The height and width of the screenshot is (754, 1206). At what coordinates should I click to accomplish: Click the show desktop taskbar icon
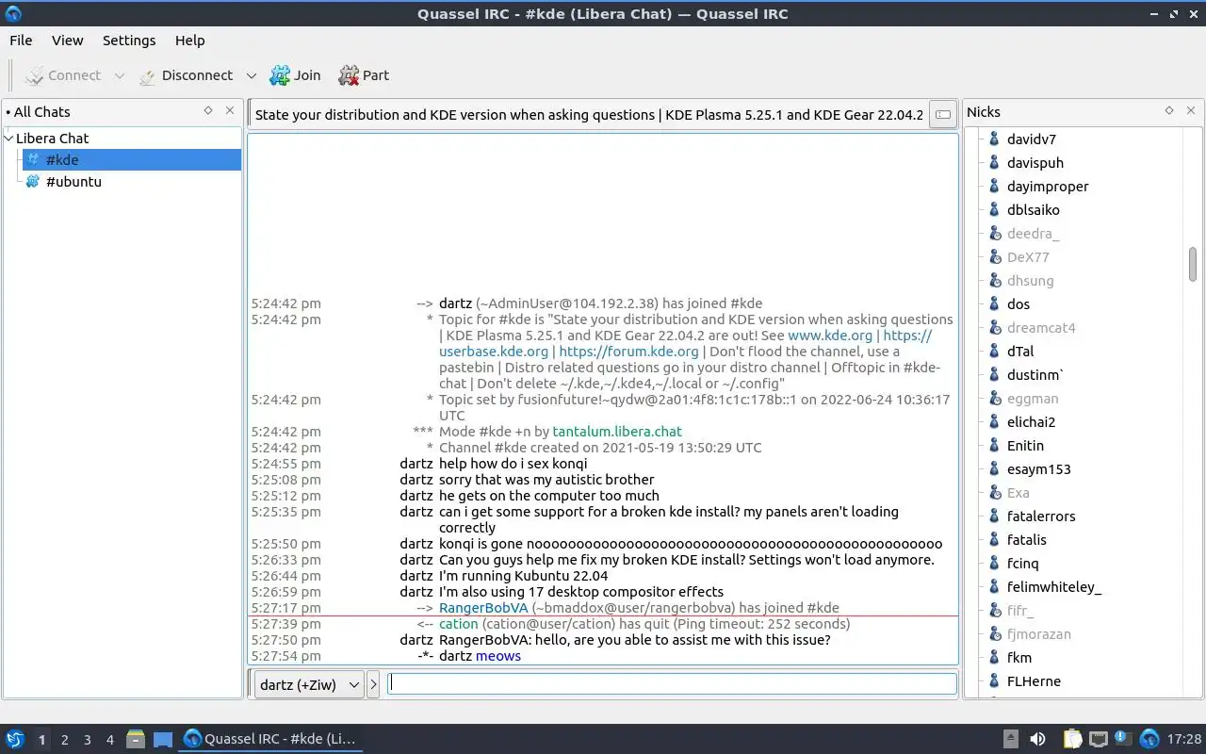tap(163, 739)
